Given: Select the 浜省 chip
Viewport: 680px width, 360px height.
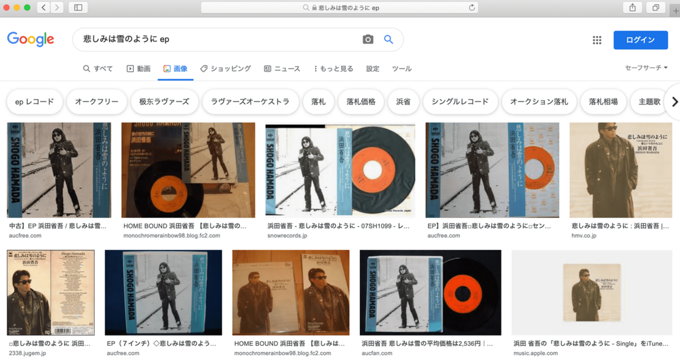Looking at the screenshot, I should (x=403, y=102).
